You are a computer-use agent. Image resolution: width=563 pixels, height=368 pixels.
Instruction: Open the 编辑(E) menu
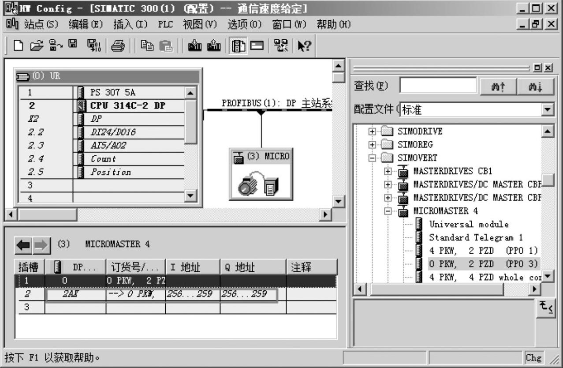(x=86, y=24)
